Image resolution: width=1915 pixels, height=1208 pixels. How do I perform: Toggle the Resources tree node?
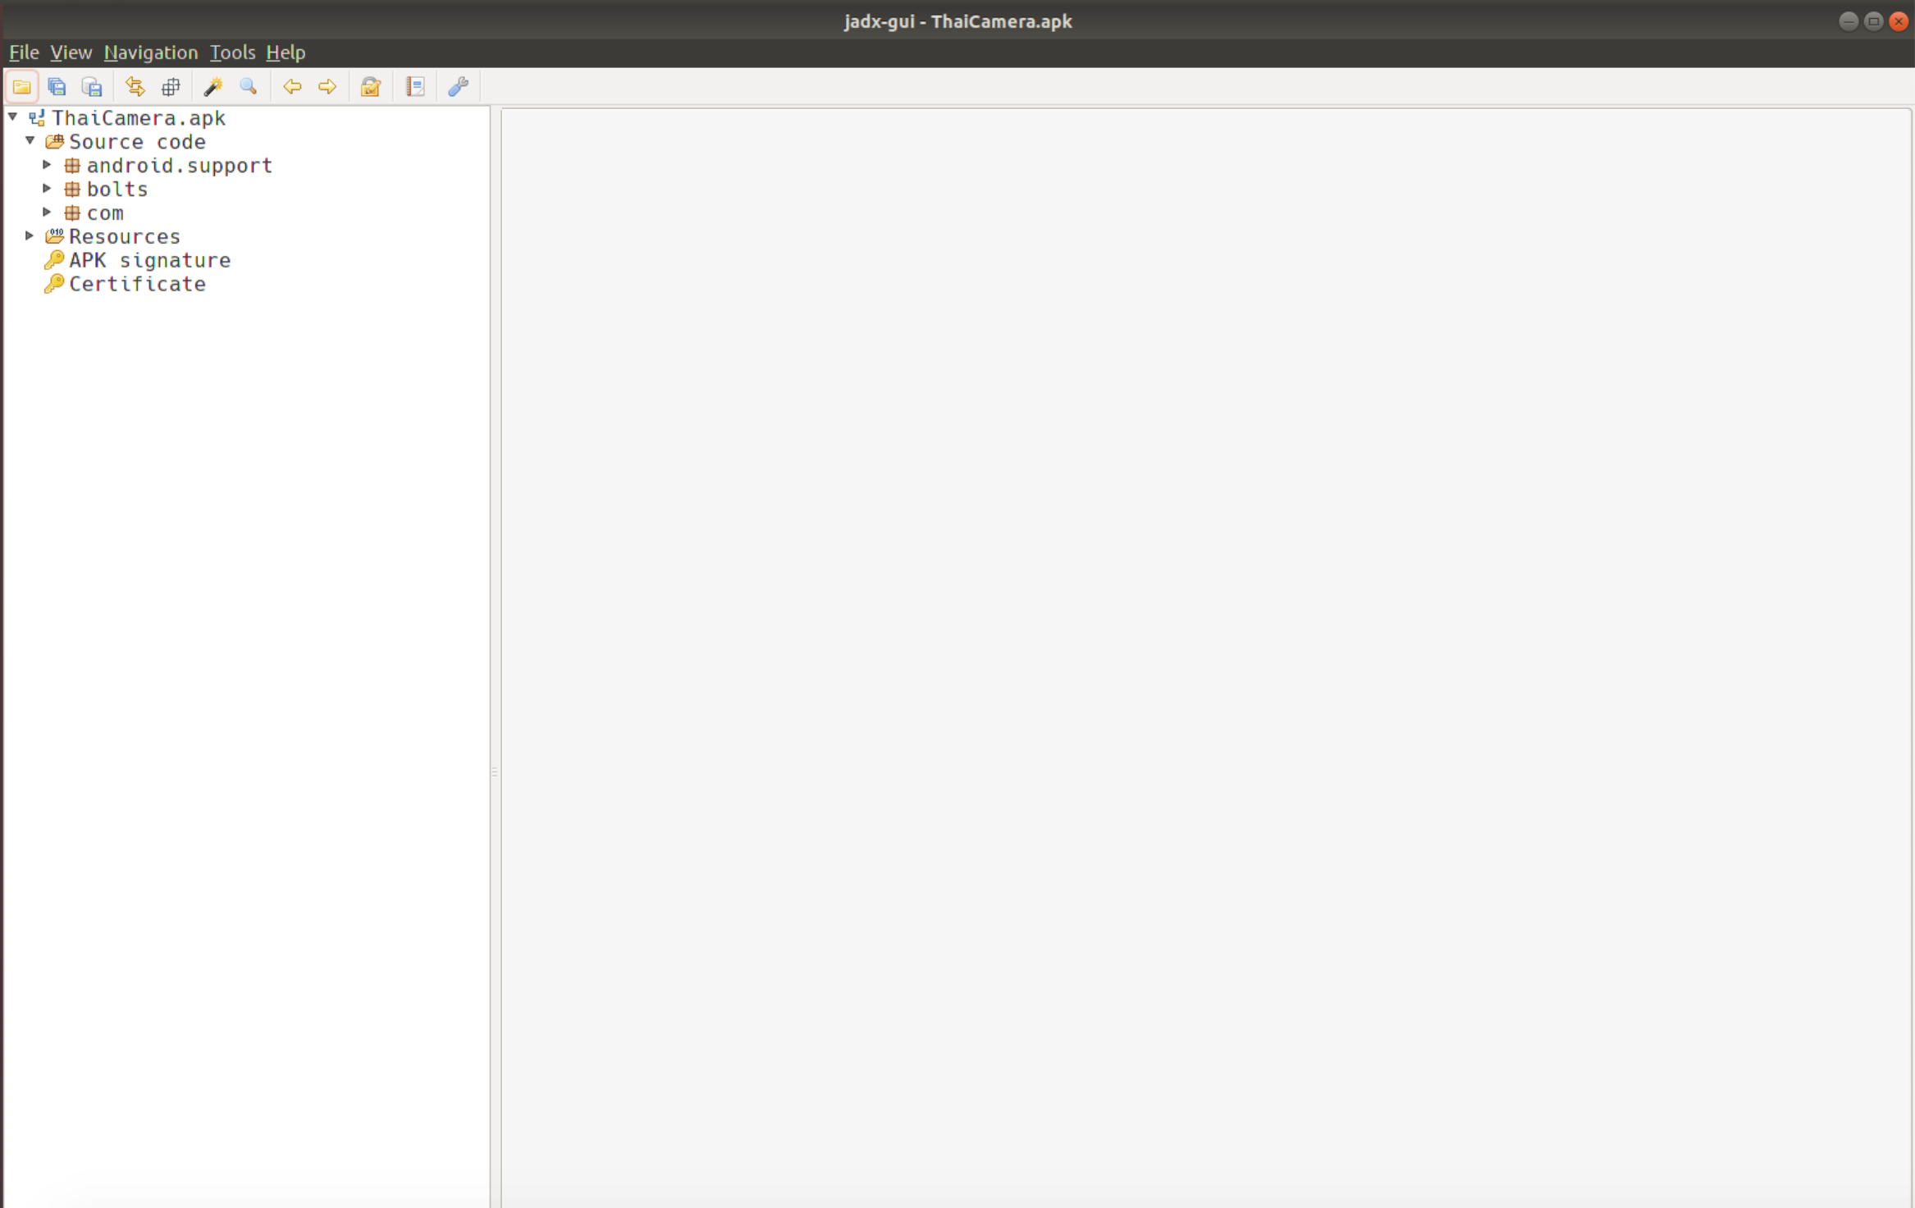pyautogui.click(x=30, y=236)
